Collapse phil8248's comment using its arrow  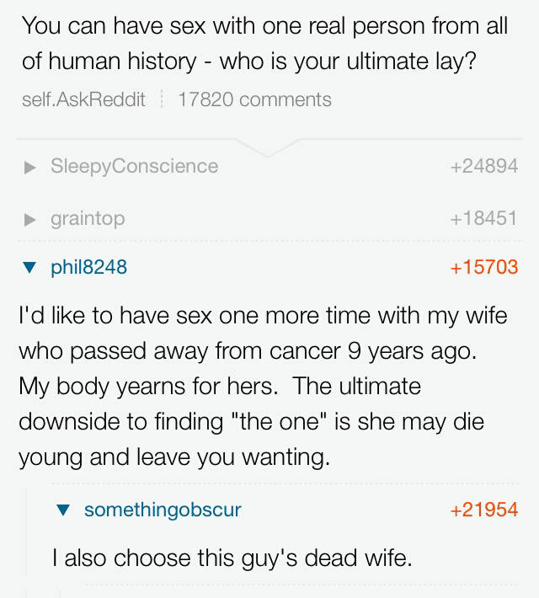[x=29, y=268]
